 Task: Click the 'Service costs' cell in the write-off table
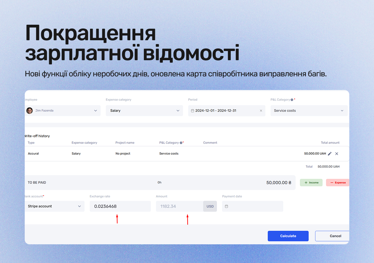[x=169, y=154]
